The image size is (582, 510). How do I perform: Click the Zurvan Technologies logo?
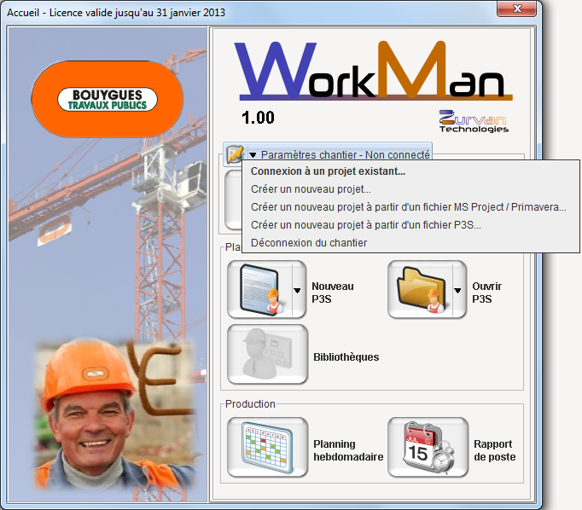click(474, 121)
